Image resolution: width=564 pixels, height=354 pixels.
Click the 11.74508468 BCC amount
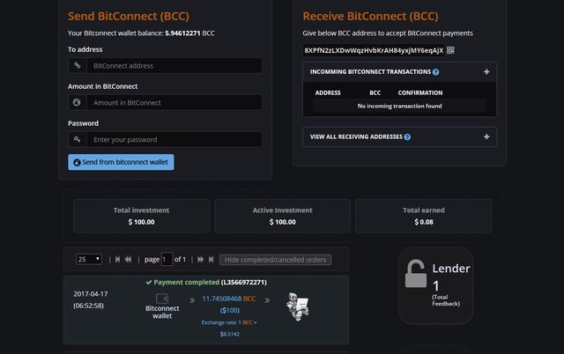(229, 299)
